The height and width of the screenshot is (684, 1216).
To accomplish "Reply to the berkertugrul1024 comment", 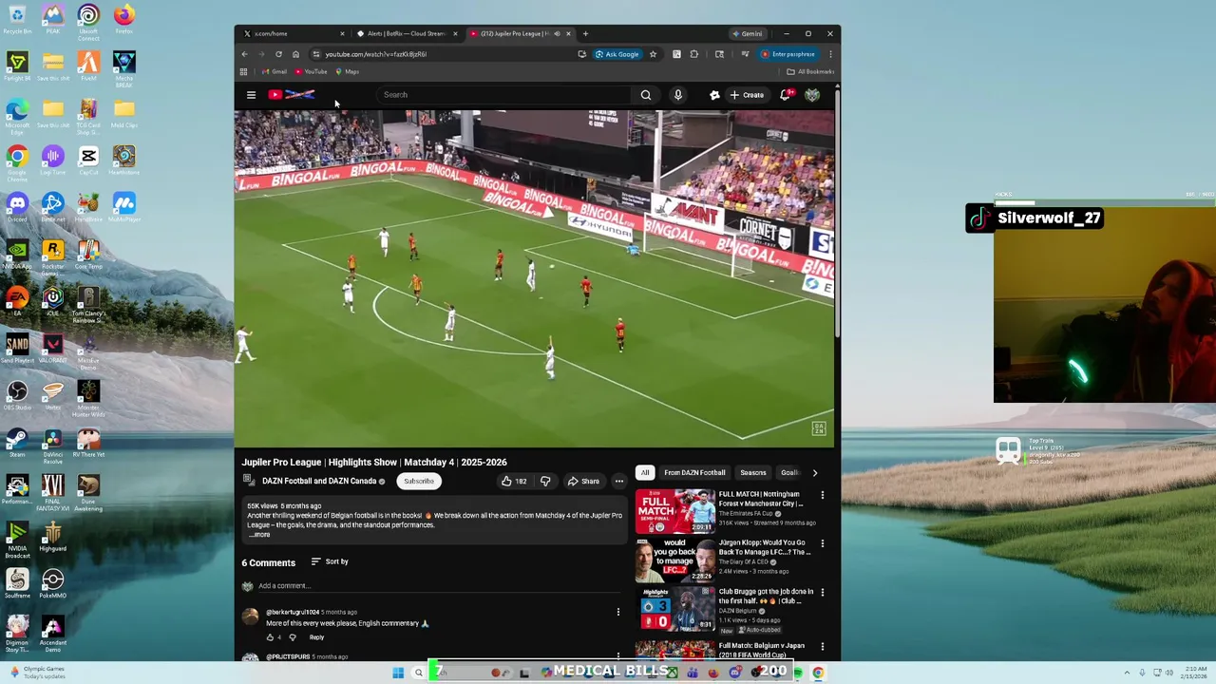I will 316,637.
